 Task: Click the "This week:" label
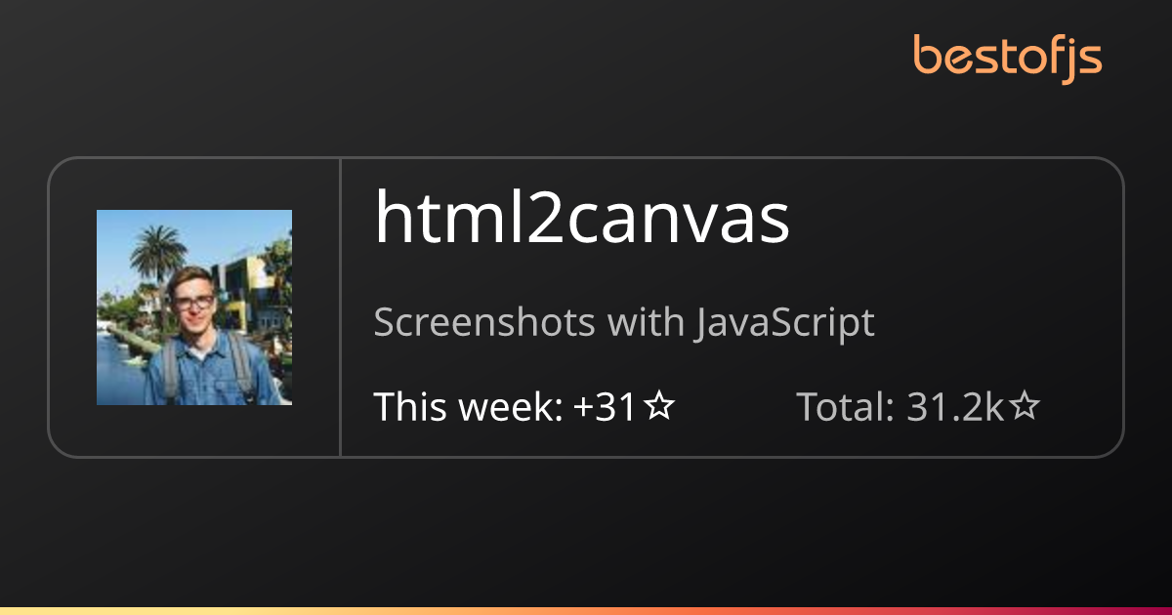point(468,407)
